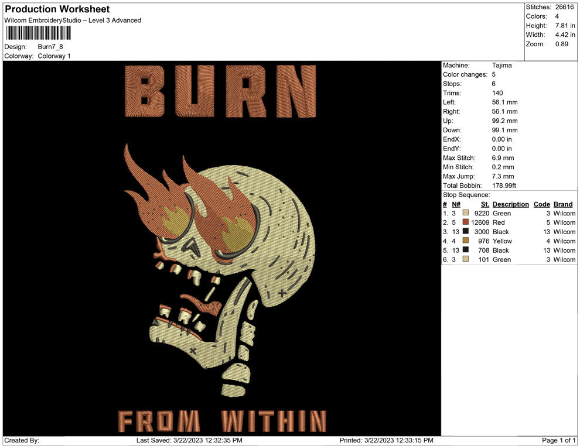
Task: Select the Max Stitch value '6.9 mm'
Action: 503,158
